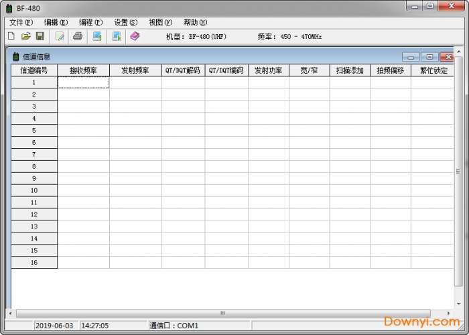Click the 发射功率 column header

coord(269,70)
